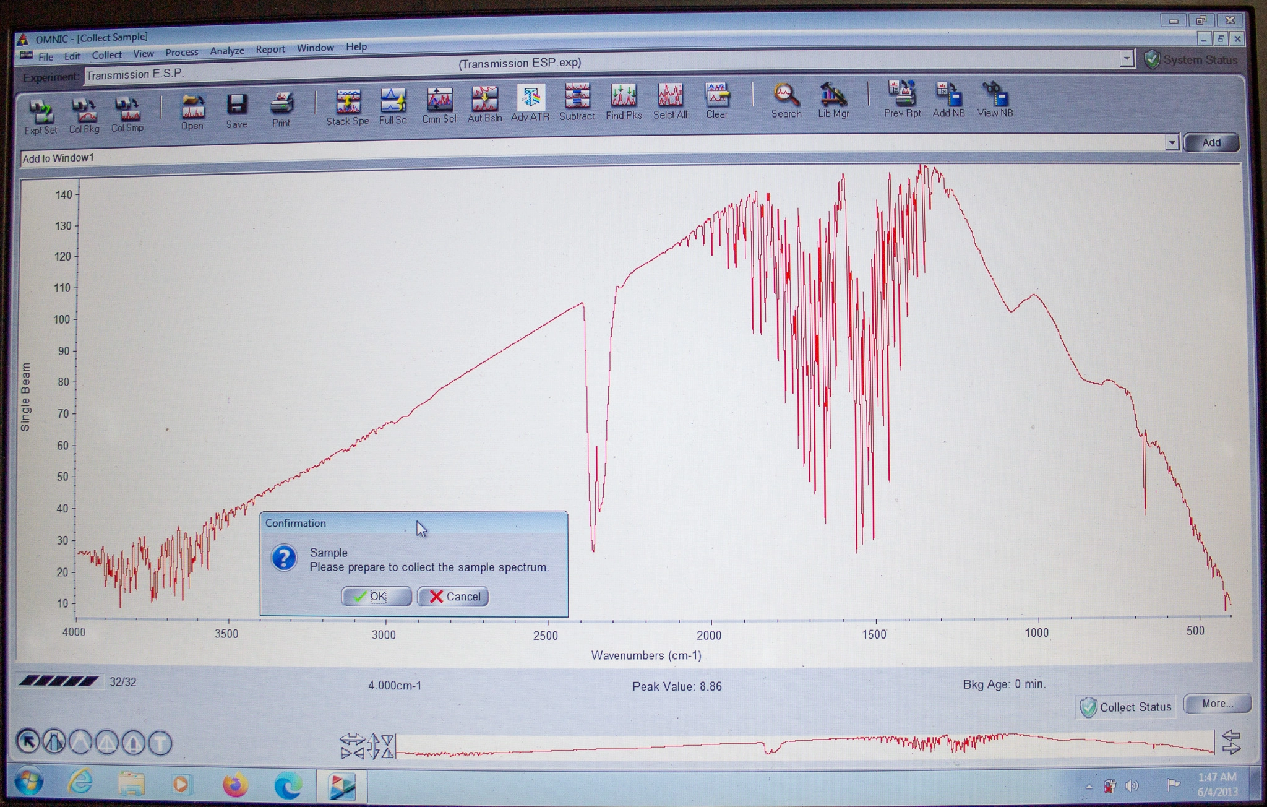
Task: Open the Windows Start menu
Action: pyautogui.click(x=28, y=782)
